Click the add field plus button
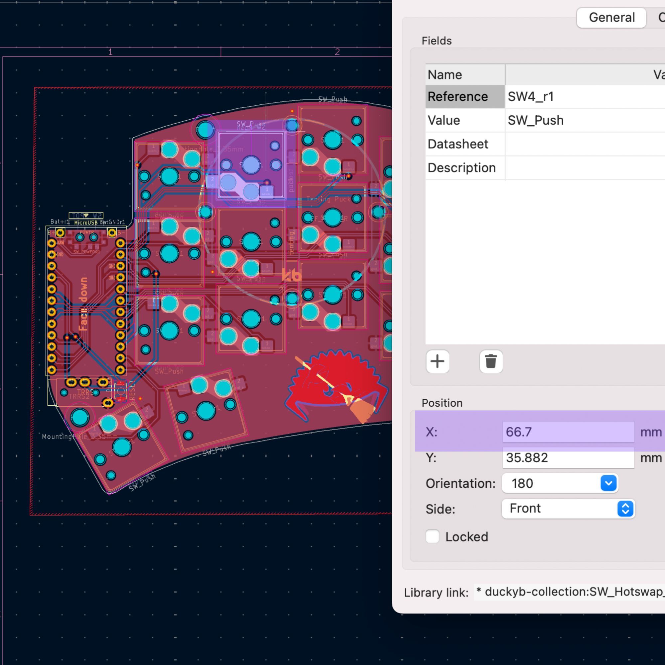 click(438, 361)
